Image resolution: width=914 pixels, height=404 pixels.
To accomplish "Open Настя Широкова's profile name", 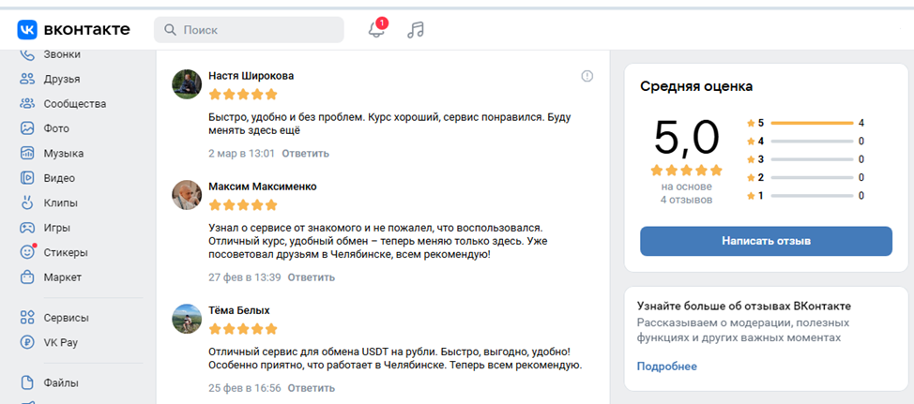I will click(x=251, y=75).
